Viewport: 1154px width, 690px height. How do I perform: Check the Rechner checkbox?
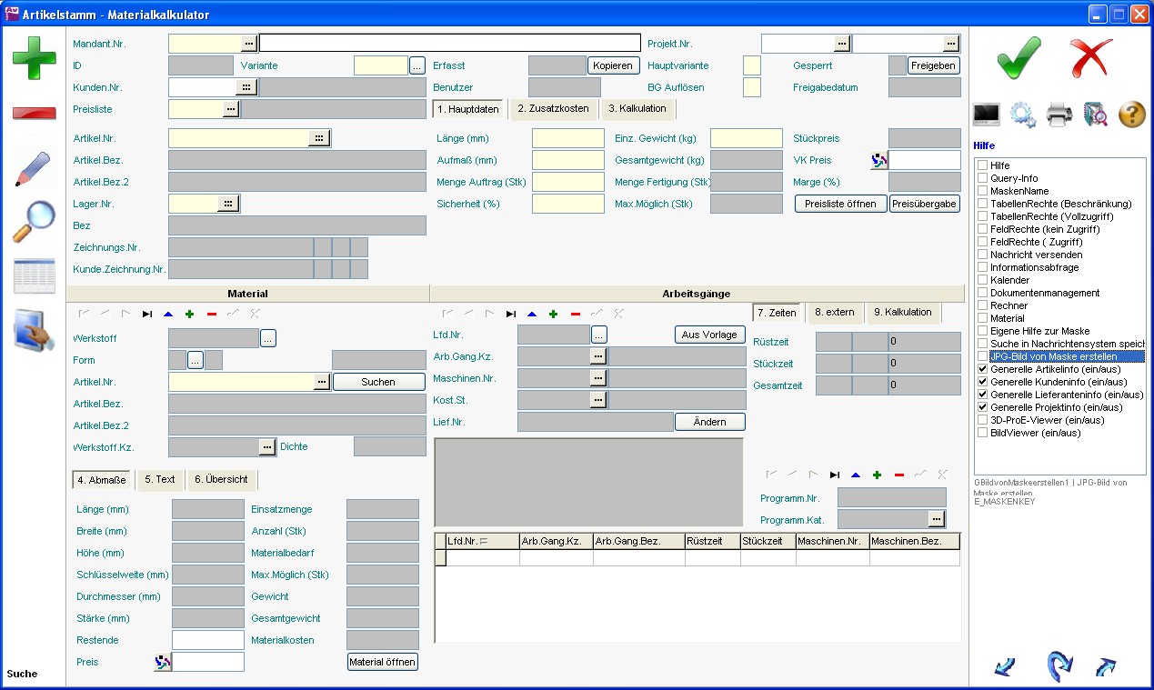tap(982, 306)
